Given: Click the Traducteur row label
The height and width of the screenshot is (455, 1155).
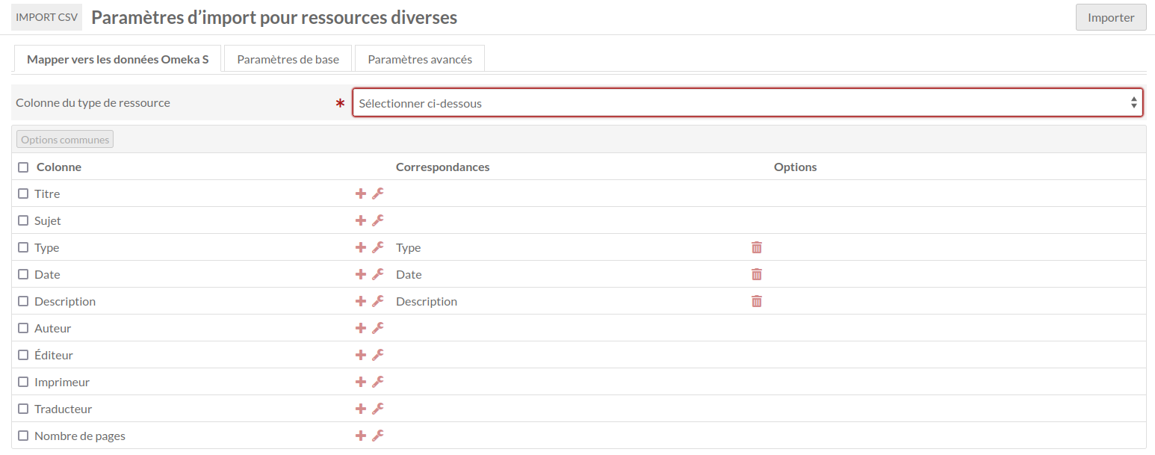Looking at the screenshot, I should click(x=64, y=409).
